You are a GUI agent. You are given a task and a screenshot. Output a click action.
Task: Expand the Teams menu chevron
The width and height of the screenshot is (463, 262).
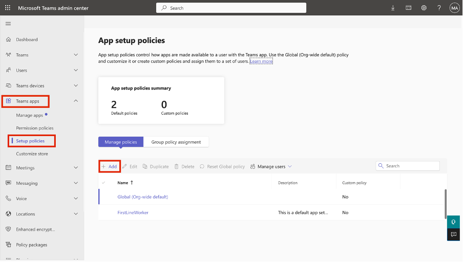pyautogui.click(x=76, y=55)
